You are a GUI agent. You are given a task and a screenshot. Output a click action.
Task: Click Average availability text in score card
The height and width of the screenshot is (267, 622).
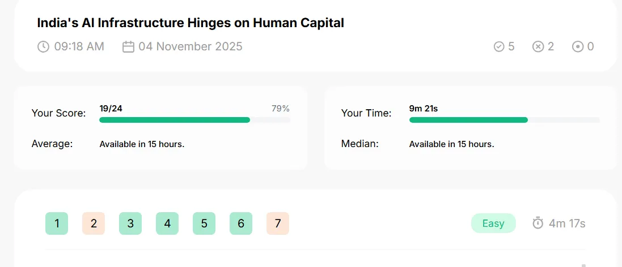pos(142,144)
